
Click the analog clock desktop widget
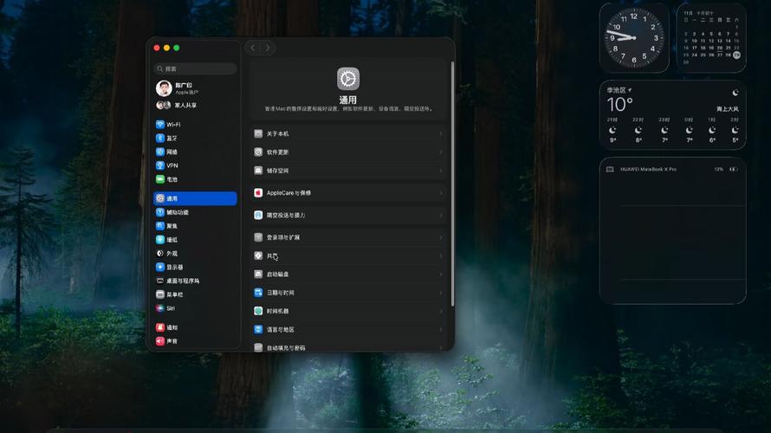click(634, 38)
